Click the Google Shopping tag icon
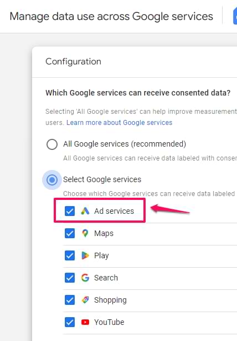237x341 pixels. (85, 300)
